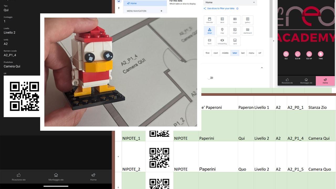Select the map view type
Screen dimensions: 336x189
222,31
